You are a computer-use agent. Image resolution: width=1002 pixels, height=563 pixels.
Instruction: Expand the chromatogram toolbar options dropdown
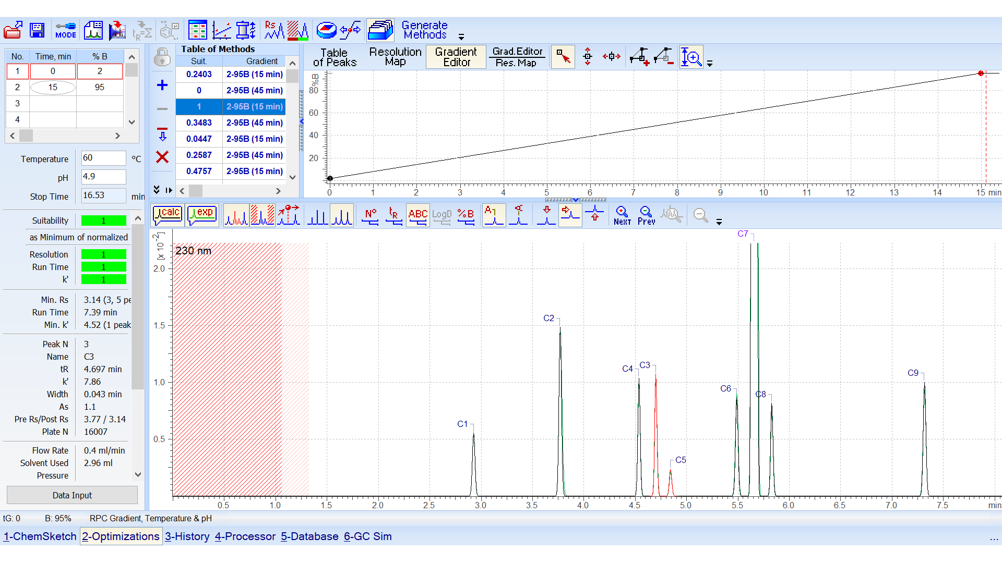pos(720,222)
